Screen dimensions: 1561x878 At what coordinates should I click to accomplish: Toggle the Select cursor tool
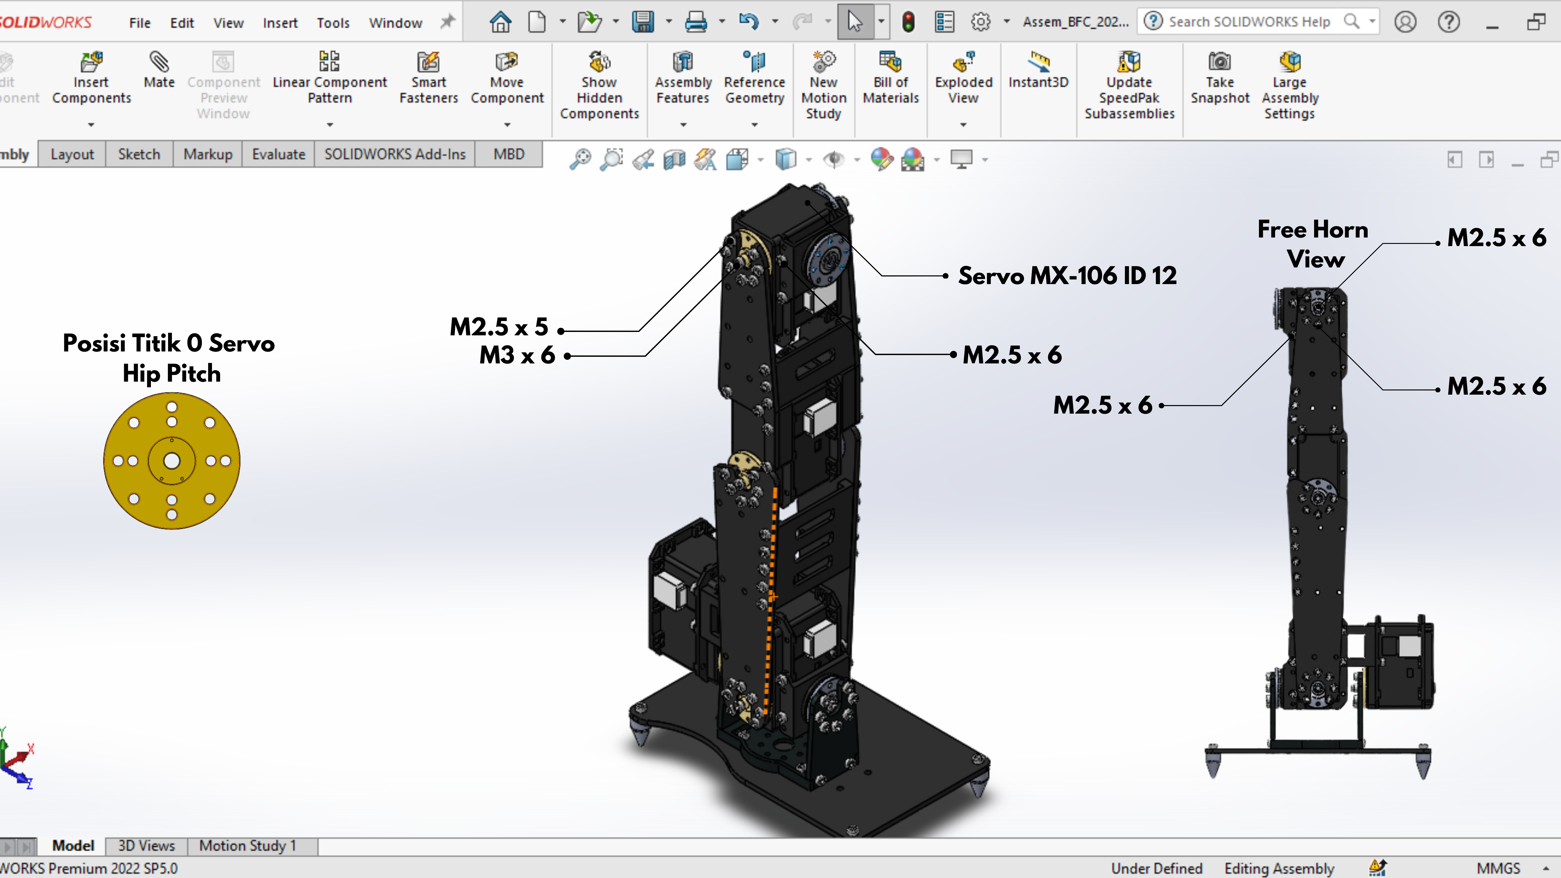tap(855, 22)
